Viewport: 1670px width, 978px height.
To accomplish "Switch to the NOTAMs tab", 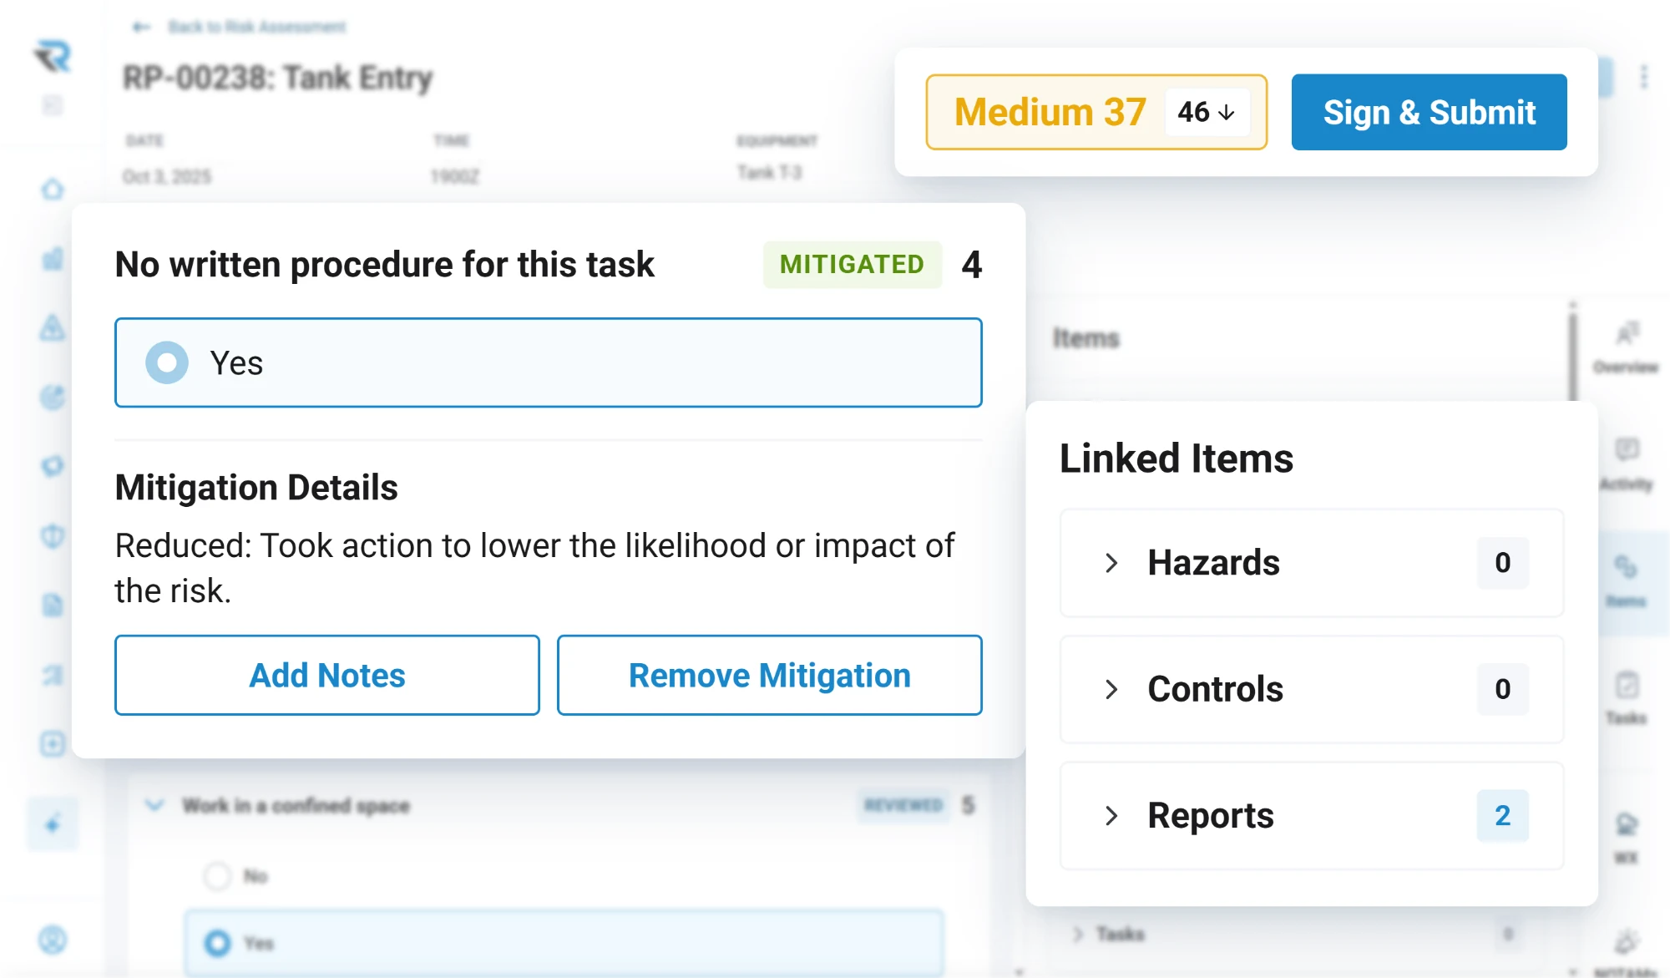I will 1626,953.
